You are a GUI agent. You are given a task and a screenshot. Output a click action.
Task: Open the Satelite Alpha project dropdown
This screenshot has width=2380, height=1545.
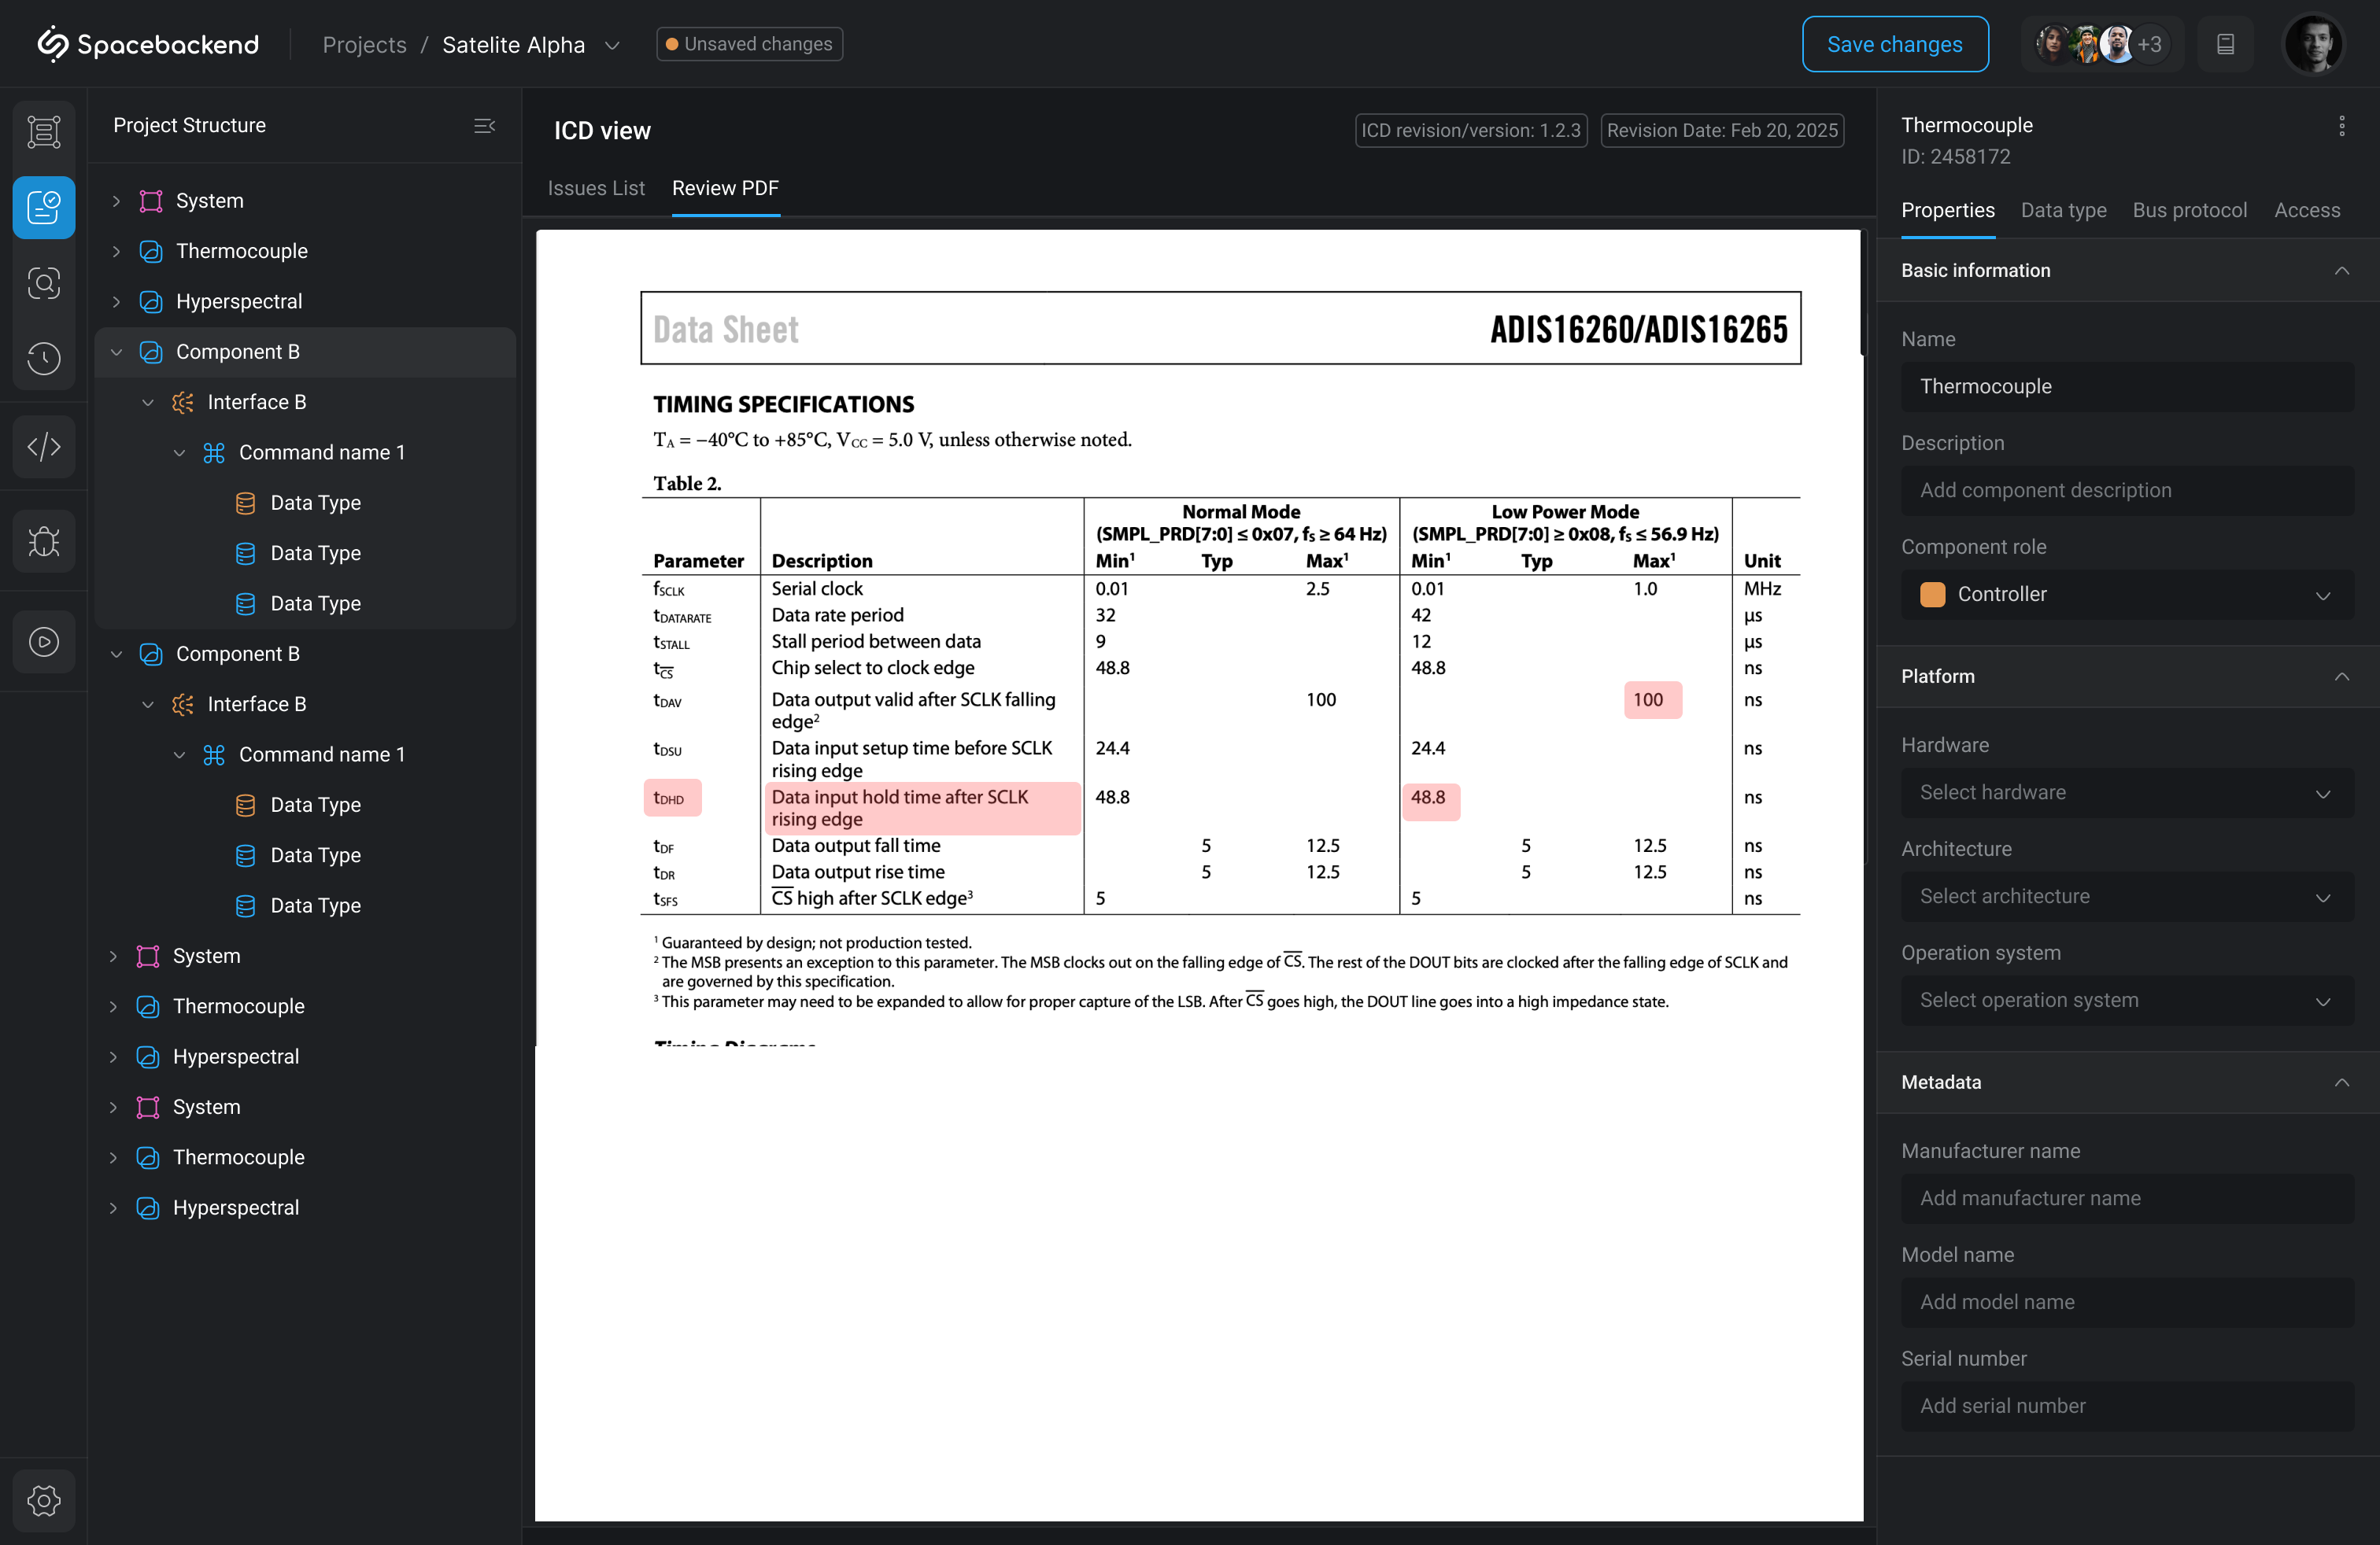click(x=612, y=45)
